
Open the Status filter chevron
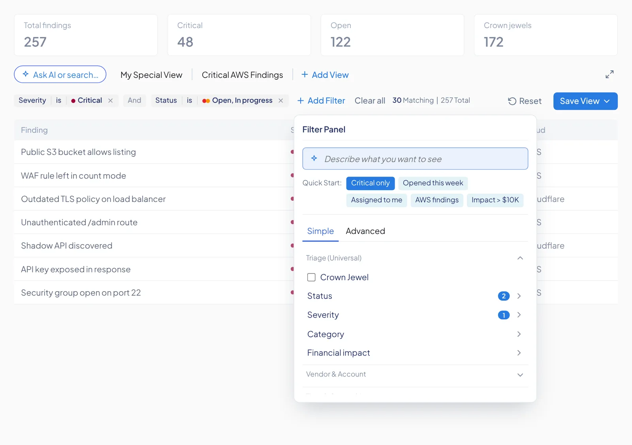(519, 296)
